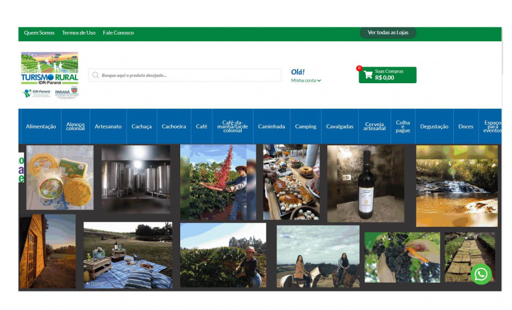Open the waterfall photo thumbnail
512x310 pixels.
[457, 185]
